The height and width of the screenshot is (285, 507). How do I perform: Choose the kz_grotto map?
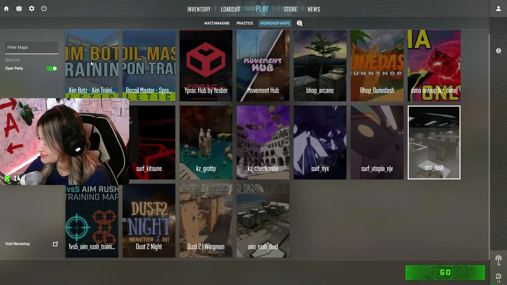click(x=206, y=142)
